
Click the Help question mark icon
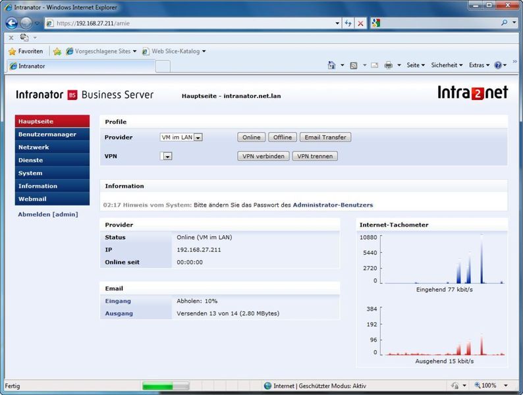coord(498,65)
